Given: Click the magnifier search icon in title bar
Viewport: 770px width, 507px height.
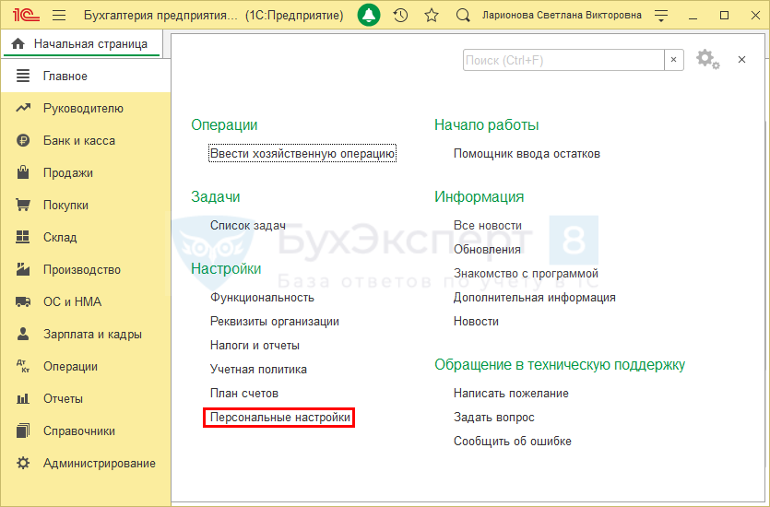Looking at the screenshot, I should tap(463, 16).
